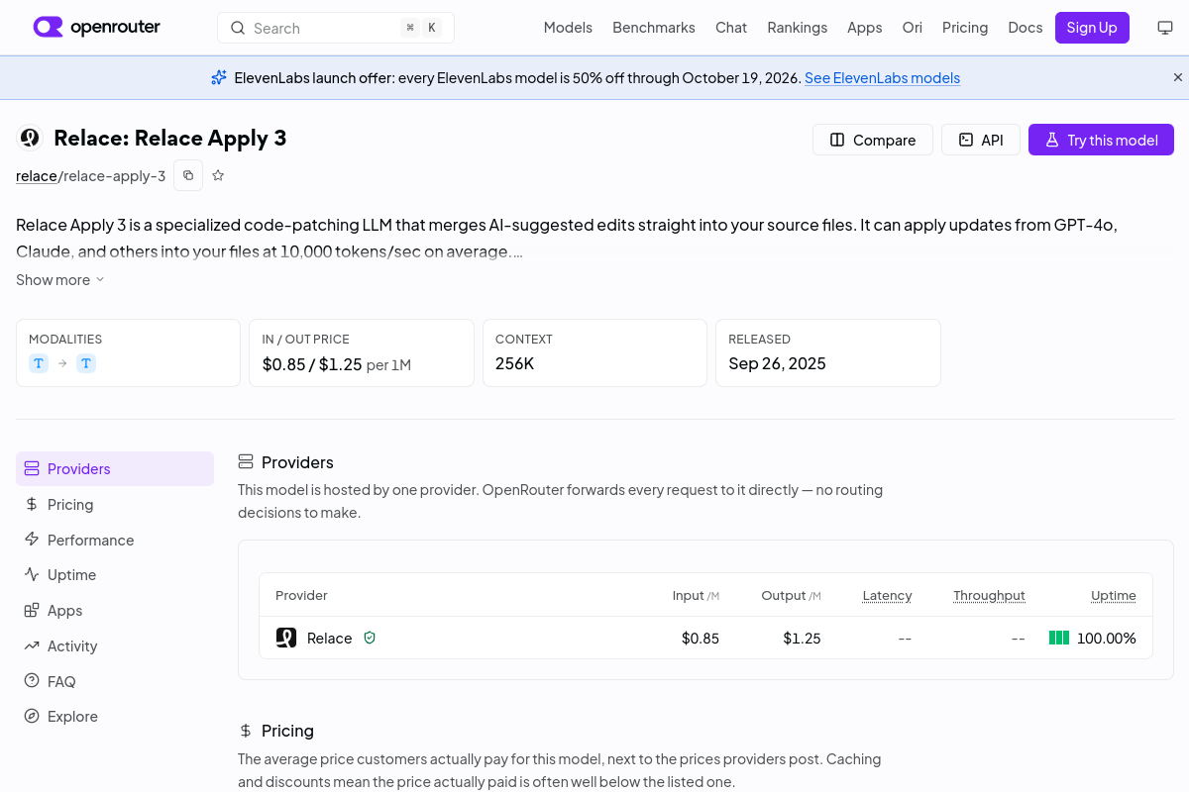Click Try this model button
The image size is (1189, 792).
[1101, 140]
